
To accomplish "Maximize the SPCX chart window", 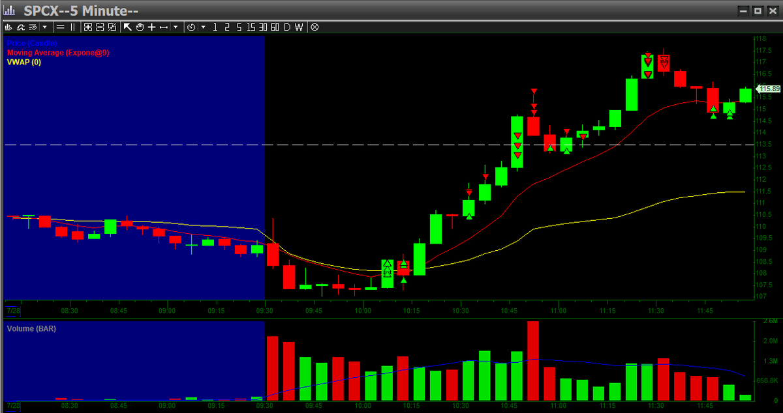I will coord(757,10).
